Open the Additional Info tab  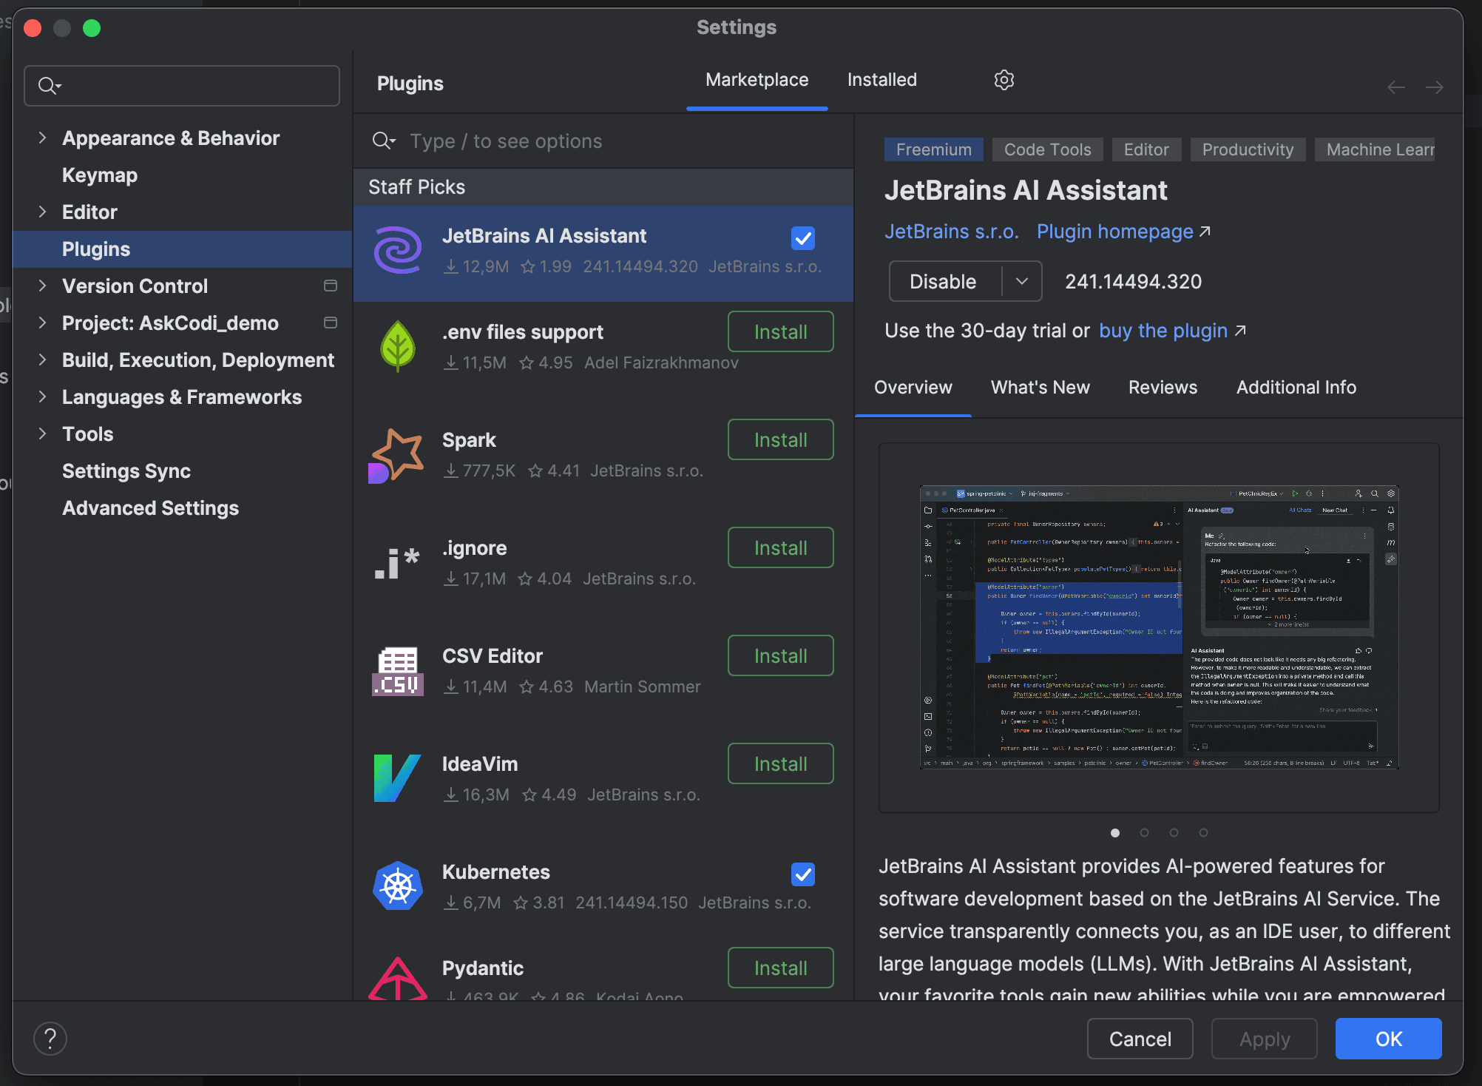tap(1296, 388)
